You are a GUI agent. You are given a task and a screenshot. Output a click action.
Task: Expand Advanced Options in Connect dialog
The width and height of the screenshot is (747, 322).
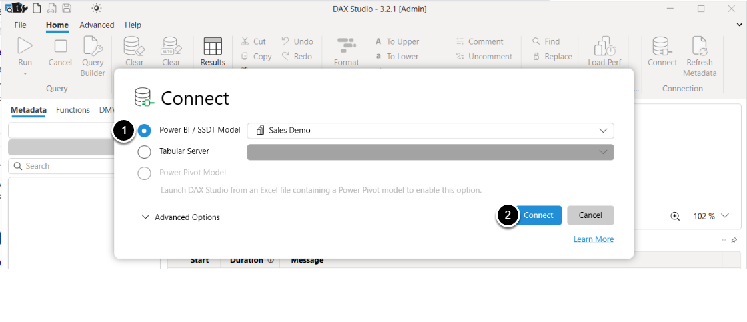[181, 217]
